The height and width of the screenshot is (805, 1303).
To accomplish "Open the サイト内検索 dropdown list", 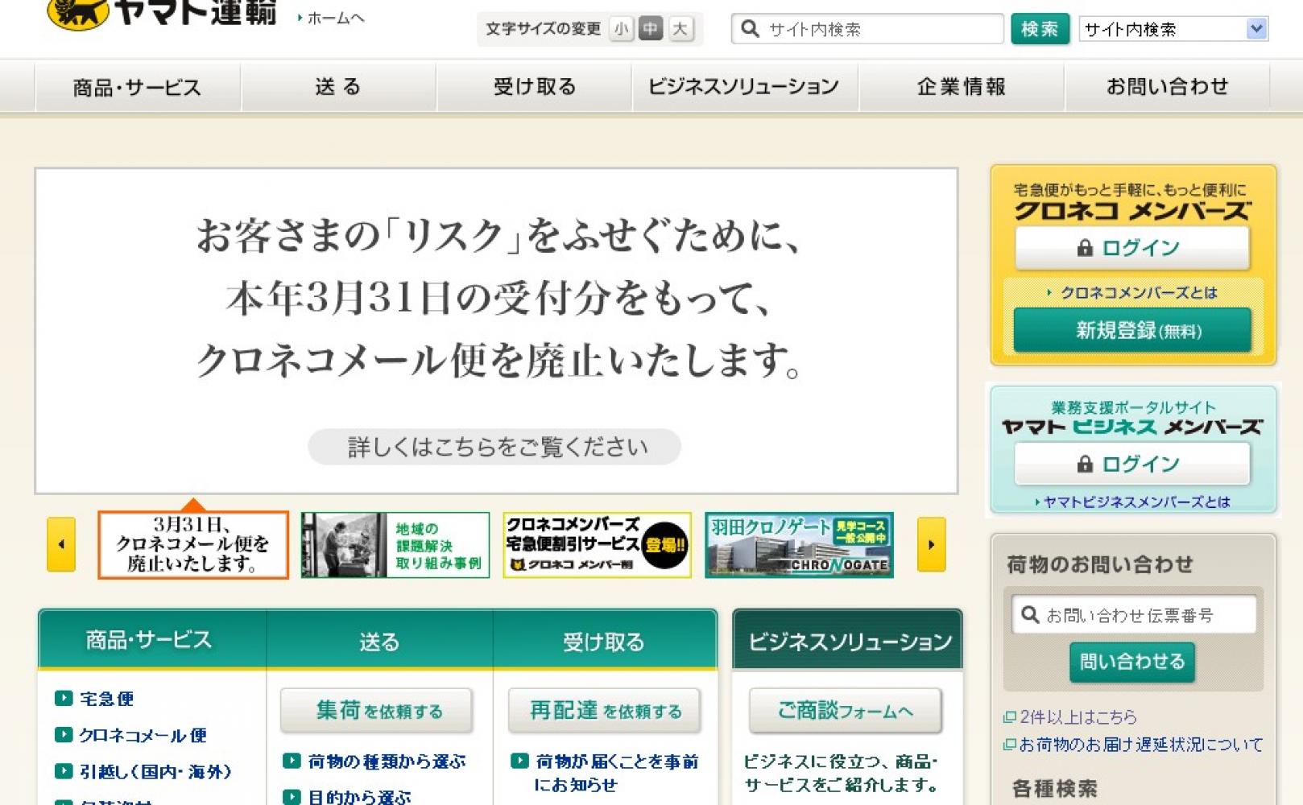I will (1255, 29).
